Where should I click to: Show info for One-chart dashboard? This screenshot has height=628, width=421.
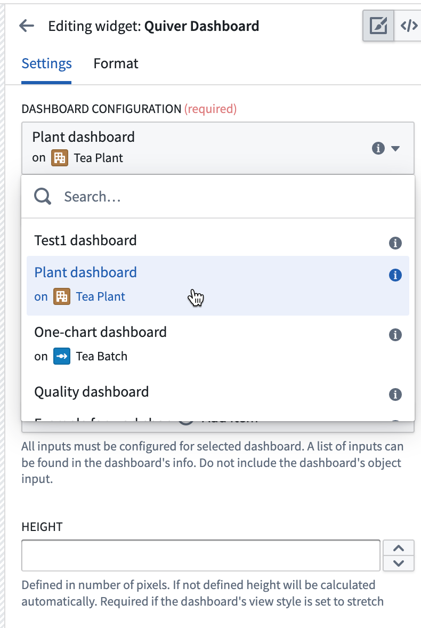pyautogui.click(x=395, y=334)
